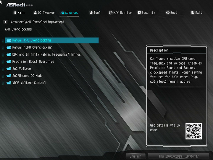Click info marker left of Manual CPU Overclocking
This screenshot has height=160, width=213.
(x=3, y=41)
